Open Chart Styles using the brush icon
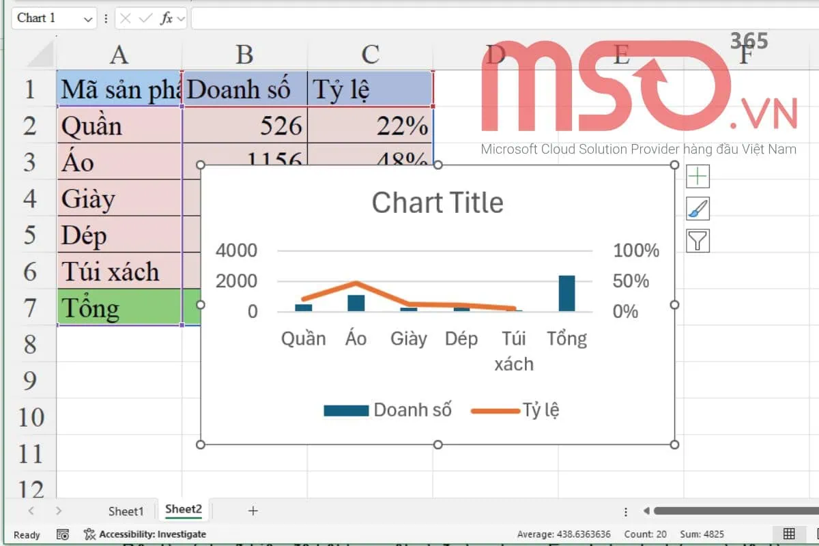The width and height of the screenshot is (819, 546). [697, 209]
